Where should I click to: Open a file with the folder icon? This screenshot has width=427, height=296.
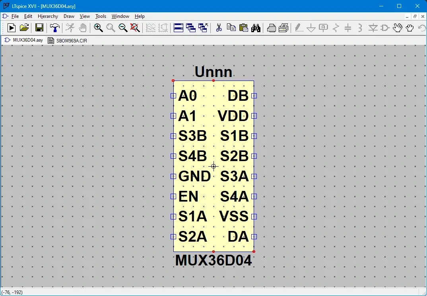pos(24,28)
